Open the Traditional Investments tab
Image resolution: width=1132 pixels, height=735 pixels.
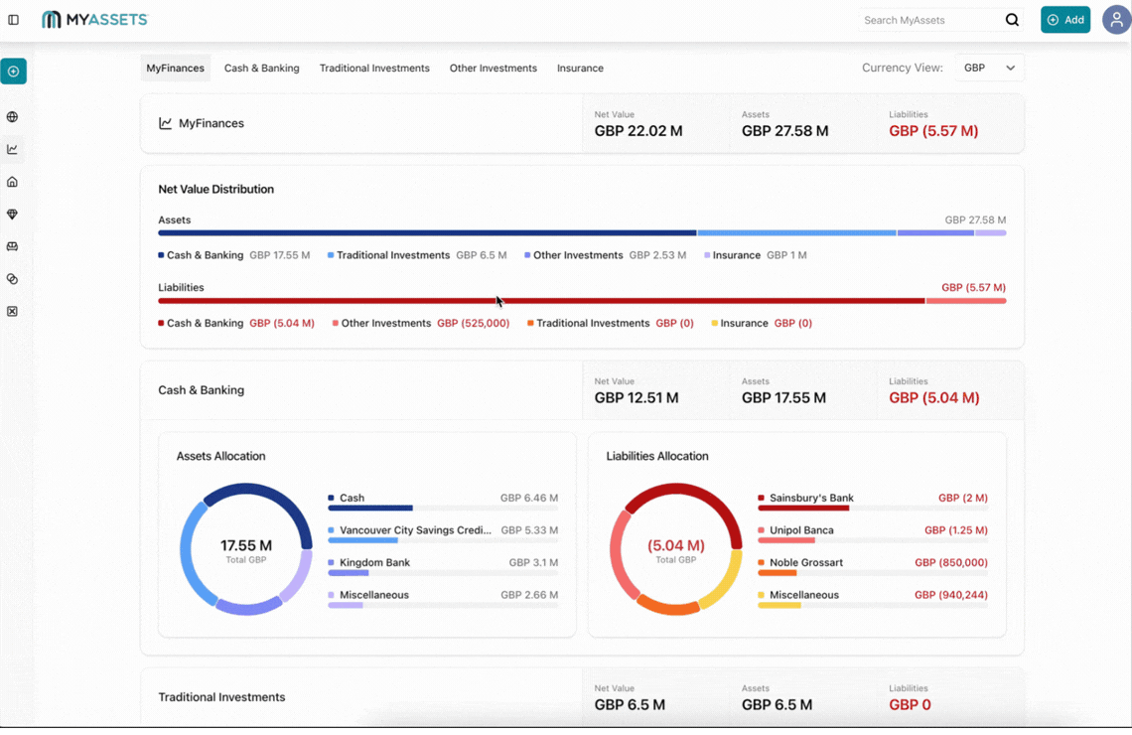374,68
